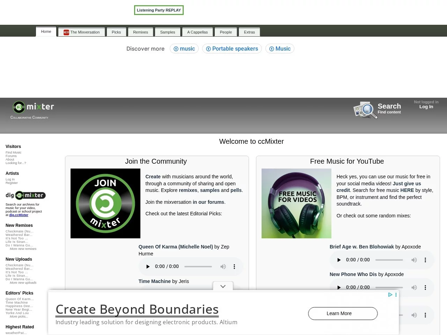Select the Portable speakers discover chip
This screenshot has width=447, height=335.
click(x=232, y=49)
